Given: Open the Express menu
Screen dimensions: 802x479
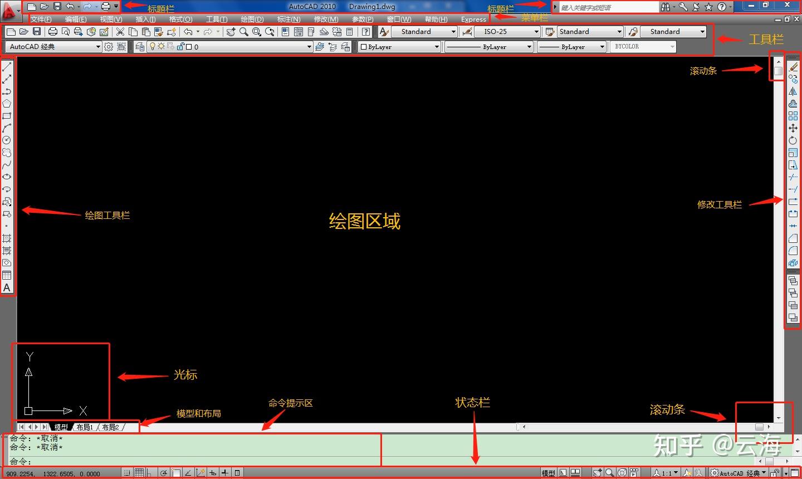Looking at the screenshot, I should pos(473,19).
